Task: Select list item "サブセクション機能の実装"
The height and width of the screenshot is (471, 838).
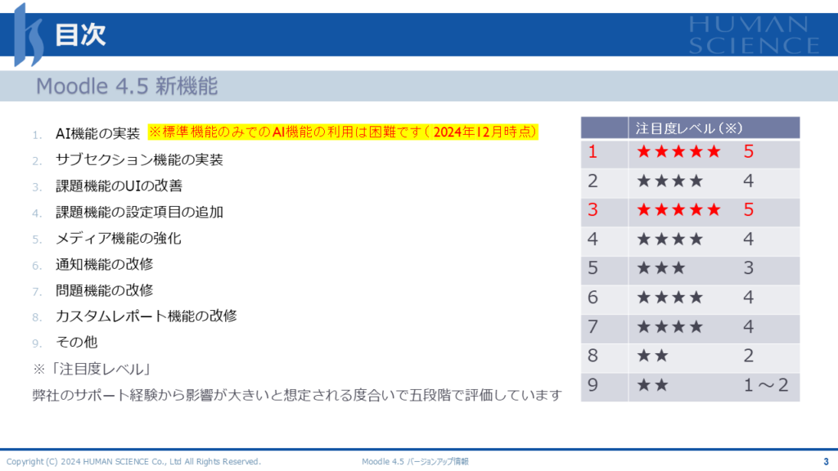Action: coord(139,159)
